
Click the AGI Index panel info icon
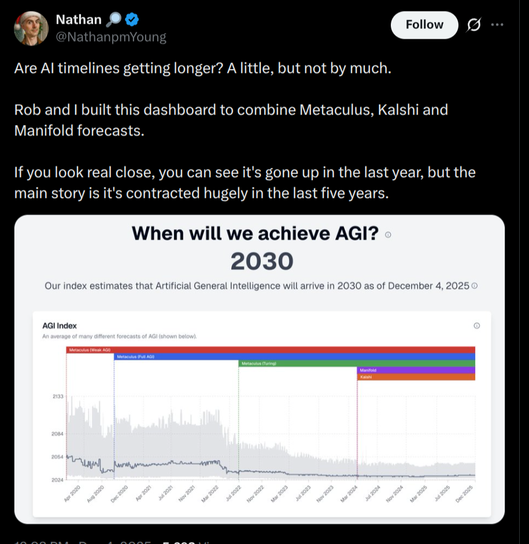click(477, 326)
